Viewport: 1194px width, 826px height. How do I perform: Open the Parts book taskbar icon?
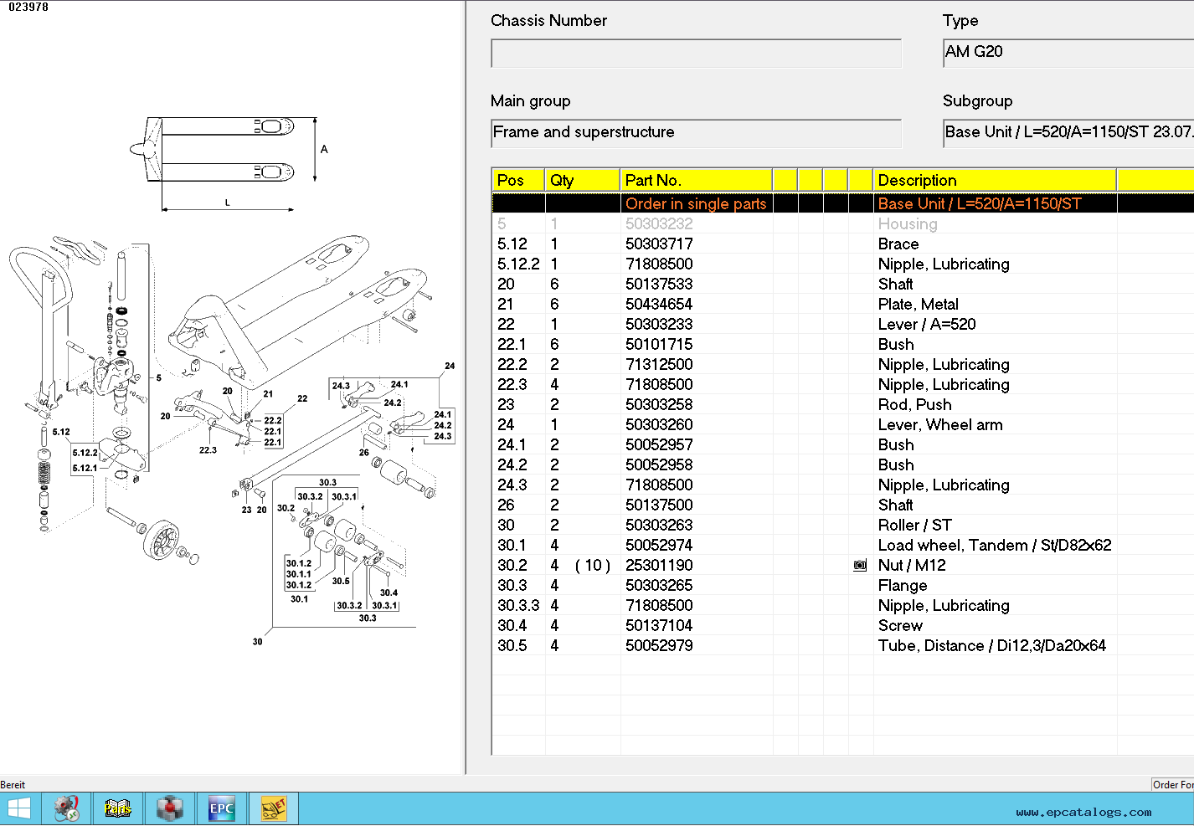tap(118, 808)
